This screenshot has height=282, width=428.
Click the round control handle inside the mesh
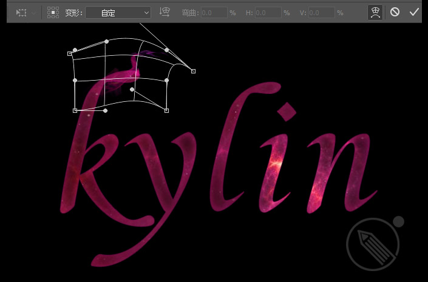[132, 90]
